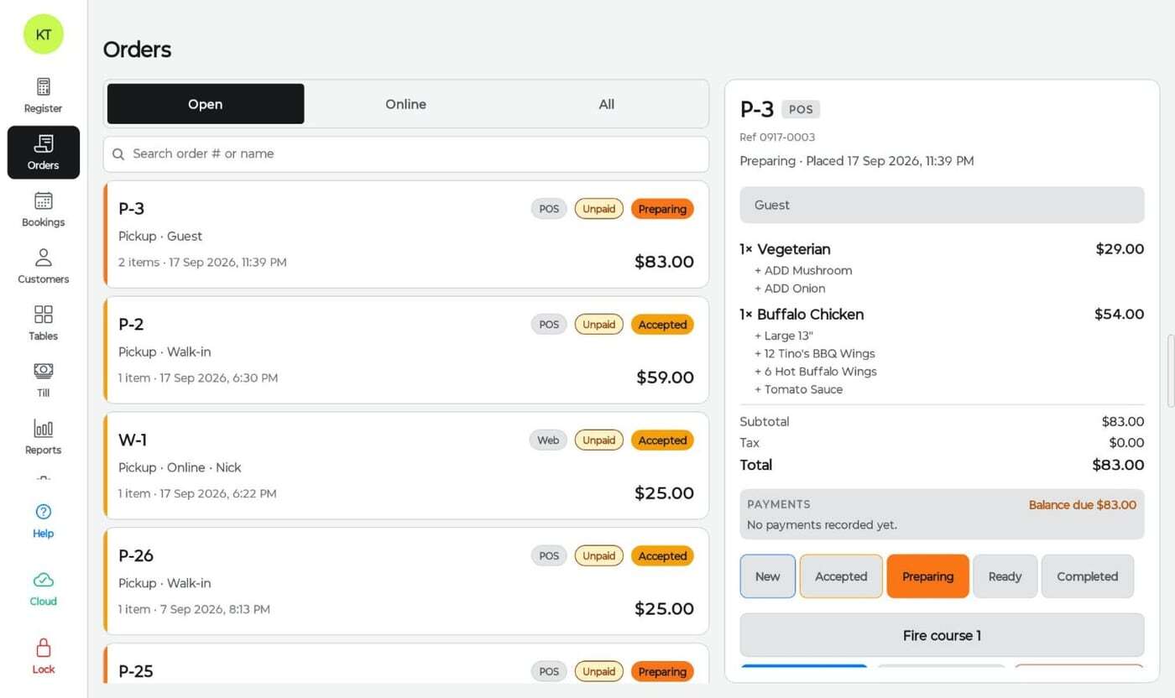The image size is (1175, 698).
Task: Focus the Search order # or name field
Action: 406,154
